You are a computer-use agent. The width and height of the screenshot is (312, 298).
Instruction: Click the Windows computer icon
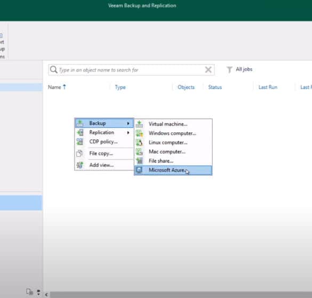(x=139, y=133)
